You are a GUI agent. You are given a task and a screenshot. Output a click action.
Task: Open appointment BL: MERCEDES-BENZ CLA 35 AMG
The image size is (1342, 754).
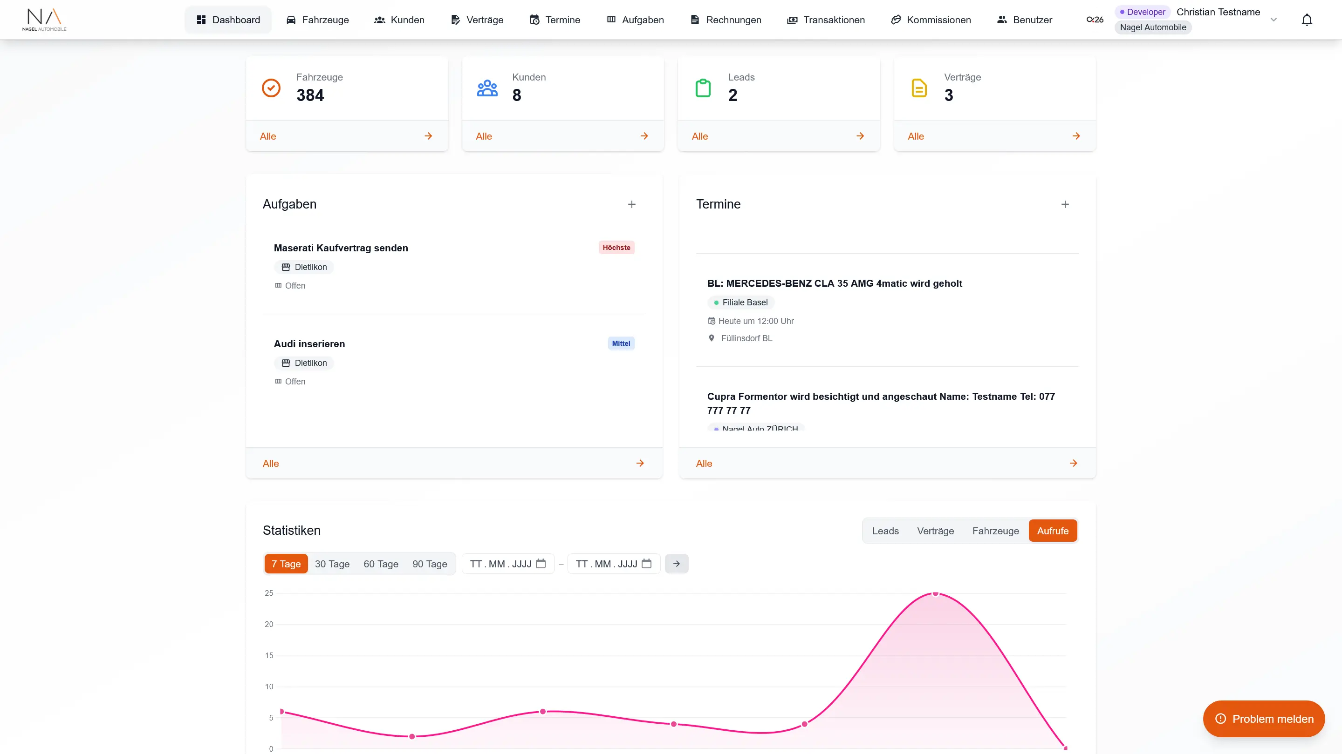pyautogui.click(x=834, y=283)
